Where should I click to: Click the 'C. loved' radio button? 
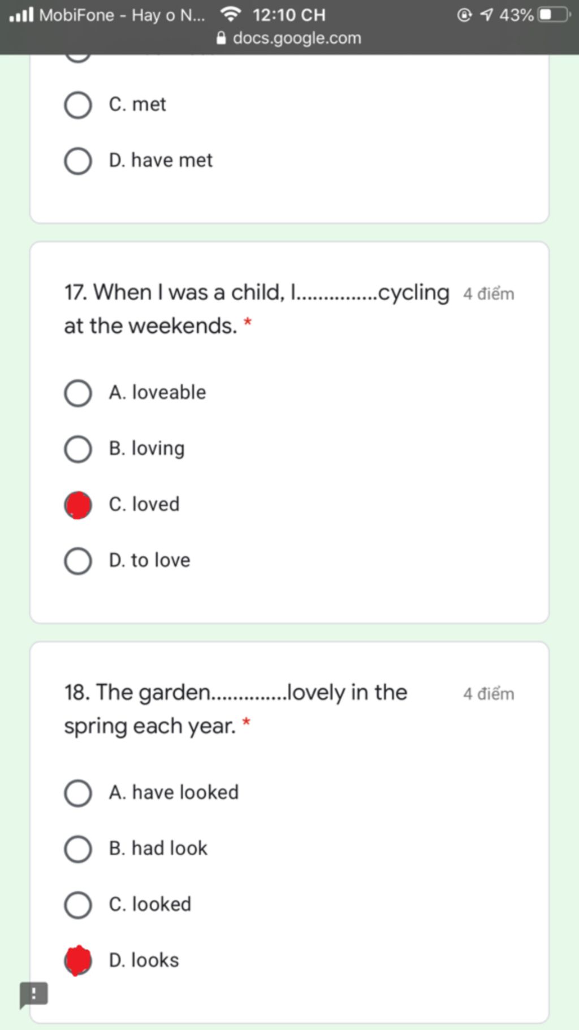coord(78,505)
